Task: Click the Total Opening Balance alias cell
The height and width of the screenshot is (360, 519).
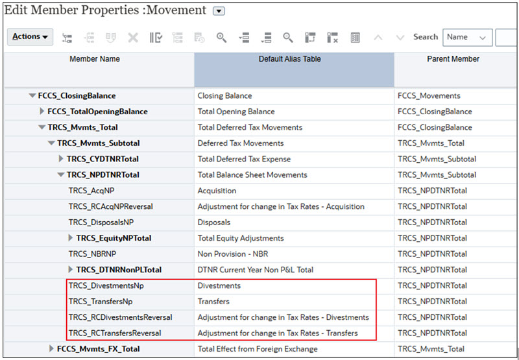Action: pos(295,112)
